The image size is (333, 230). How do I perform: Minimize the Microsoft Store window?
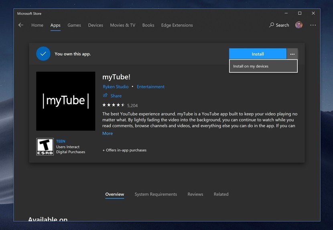point(286,13)
